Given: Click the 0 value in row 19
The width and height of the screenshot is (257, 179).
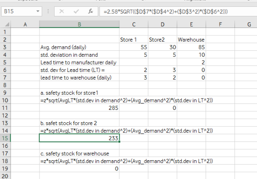Looking at the screenshot, I should (79, 168).
